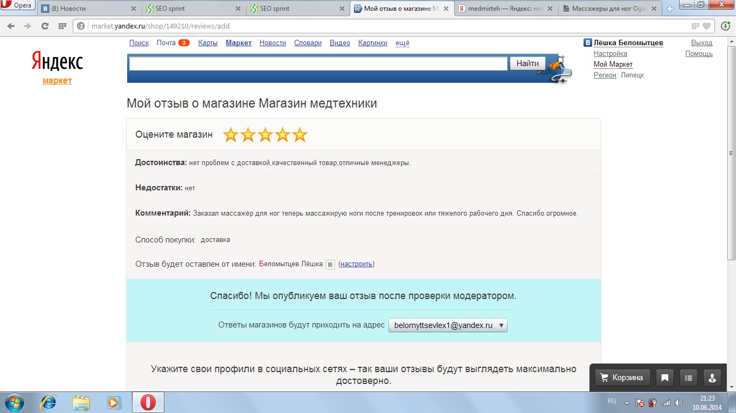
Task: Reload the page with the refresh icon
Action: tap(45, 26)
